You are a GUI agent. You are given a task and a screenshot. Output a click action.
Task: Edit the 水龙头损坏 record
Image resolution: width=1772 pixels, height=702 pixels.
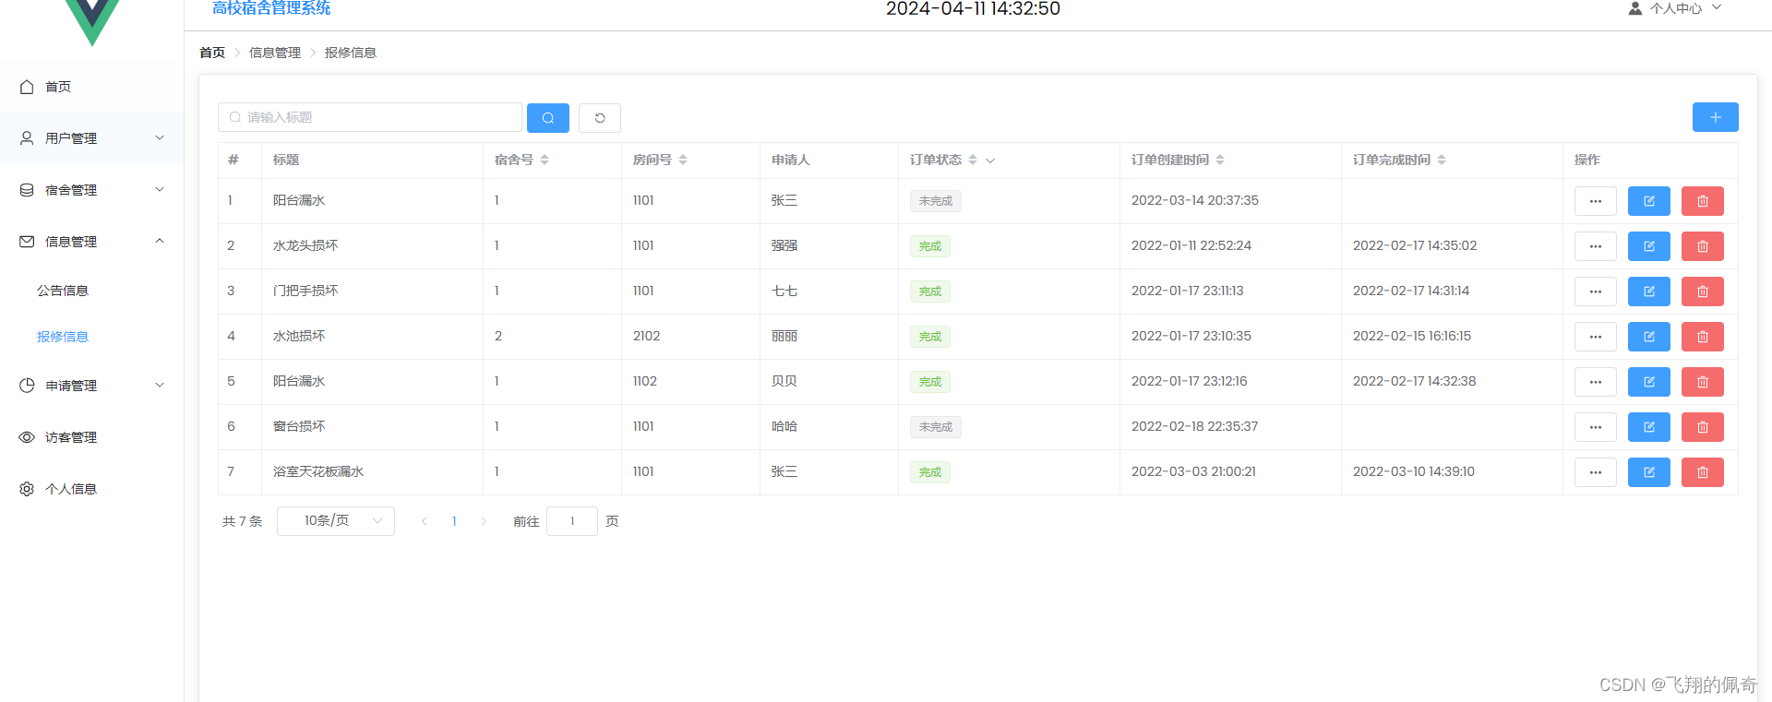[1648, 246]
